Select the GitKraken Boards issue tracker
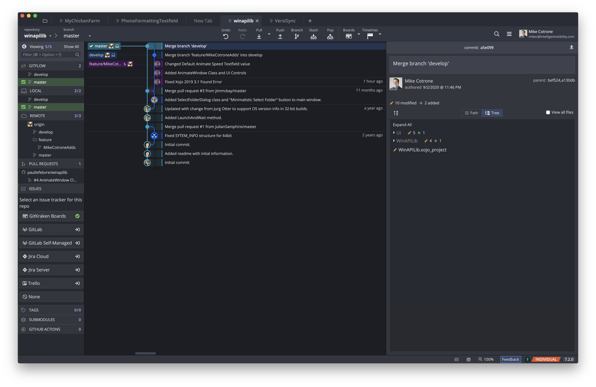The height and width of the screenshot is (387, 596). pyautogui.click(x=51, y=216)
